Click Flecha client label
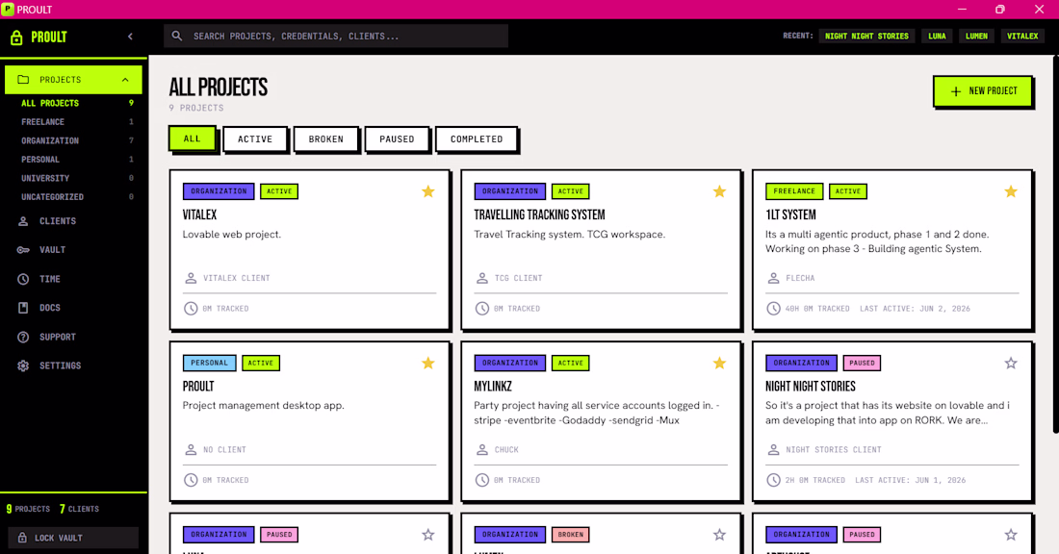This screenshot has width=1059, height=554. pos(800,278)
